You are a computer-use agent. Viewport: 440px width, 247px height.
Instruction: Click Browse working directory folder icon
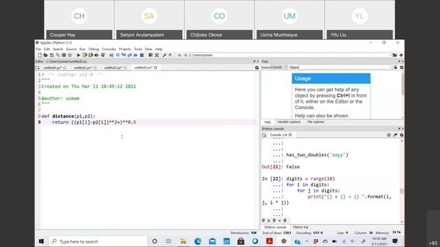[x=395, y=55]
